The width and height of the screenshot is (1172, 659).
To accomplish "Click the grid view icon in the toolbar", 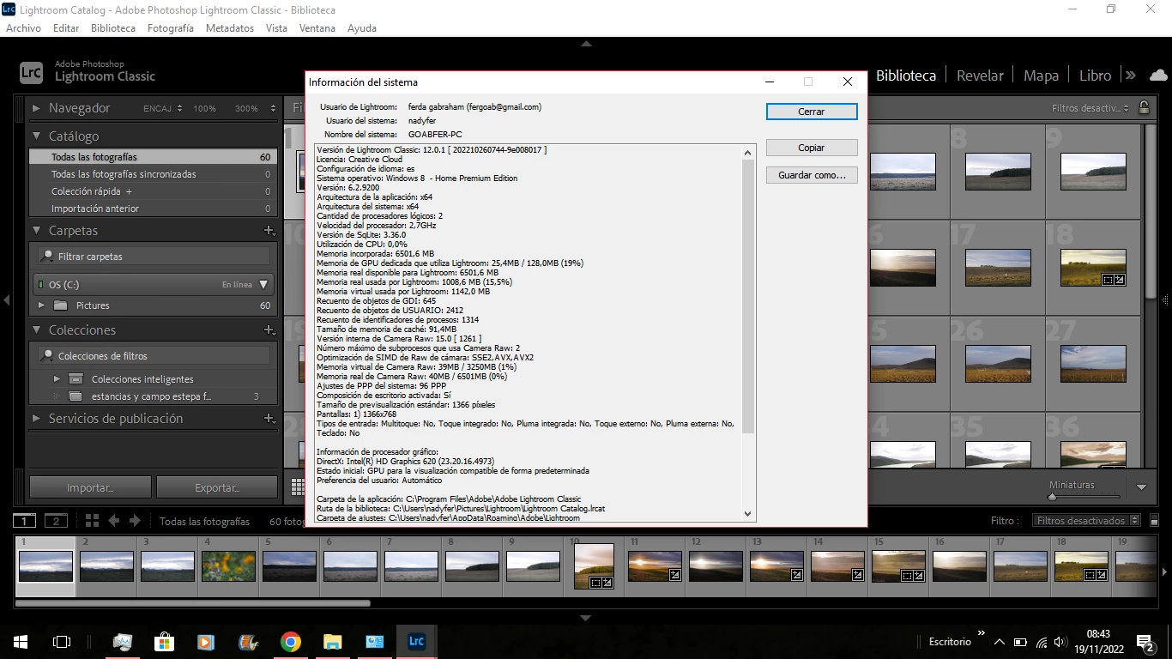I will [x=297, y=486].
